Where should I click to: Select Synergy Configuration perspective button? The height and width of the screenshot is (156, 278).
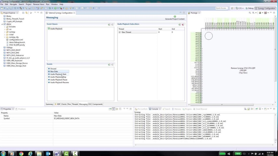[265, 8]
